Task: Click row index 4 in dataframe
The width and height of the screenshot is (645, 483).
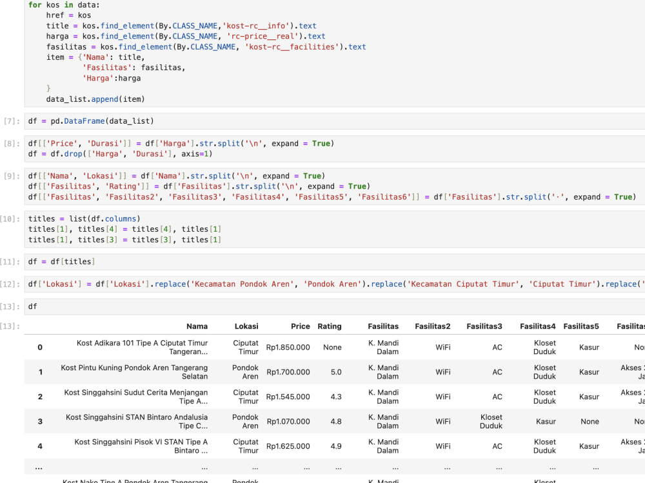Action: click(x=40, y=446)
